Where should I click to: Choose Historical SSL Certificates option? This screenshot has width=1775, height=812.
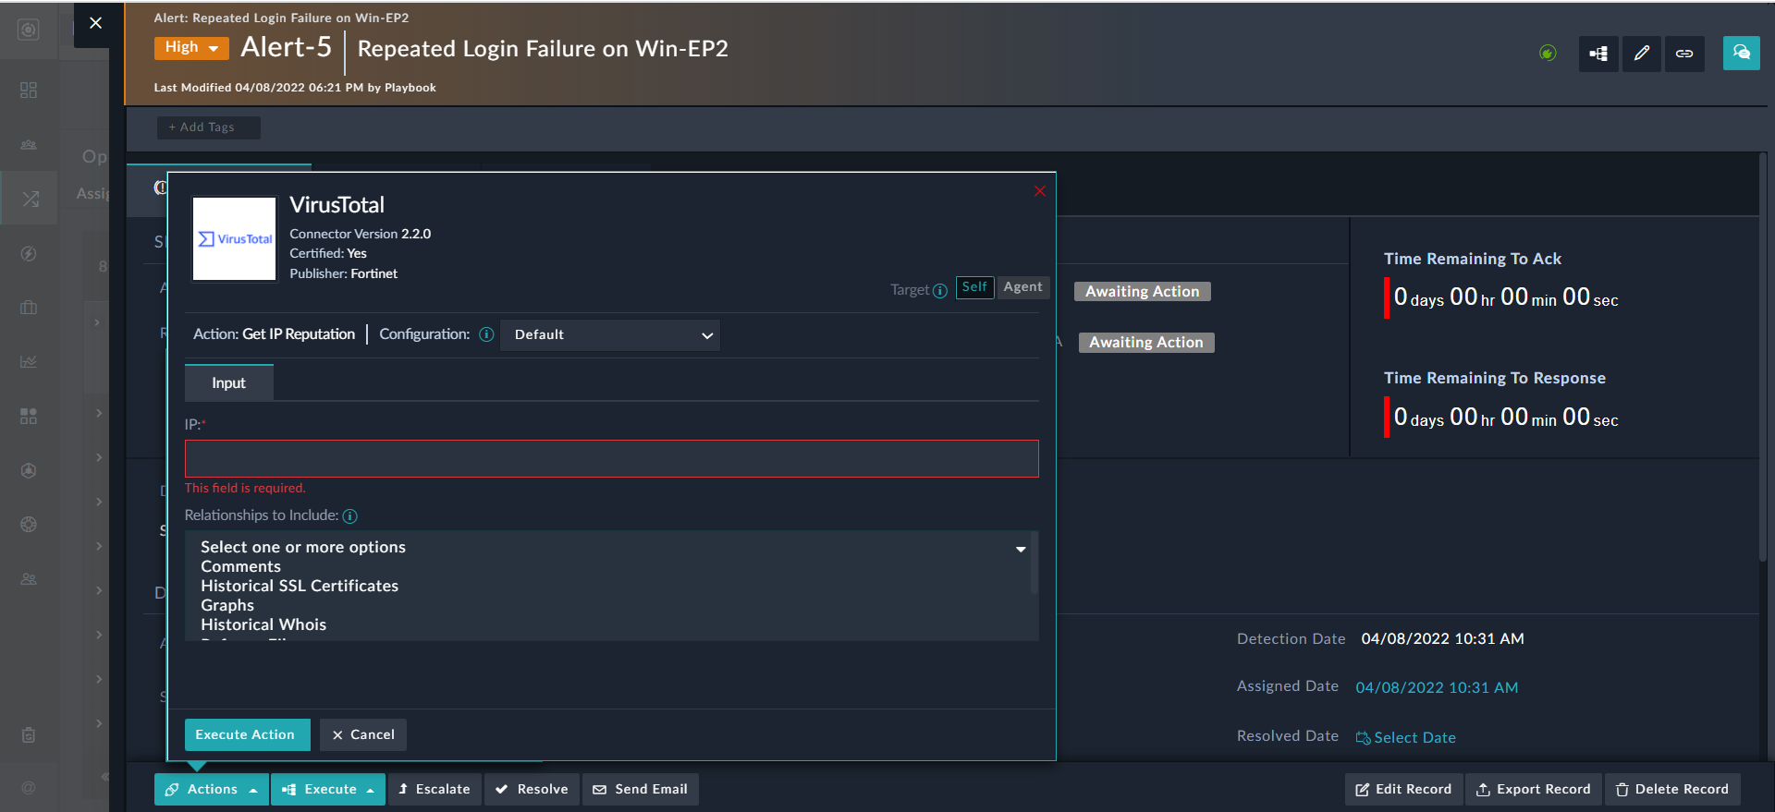pyautogui.click(x=300, y=586)
